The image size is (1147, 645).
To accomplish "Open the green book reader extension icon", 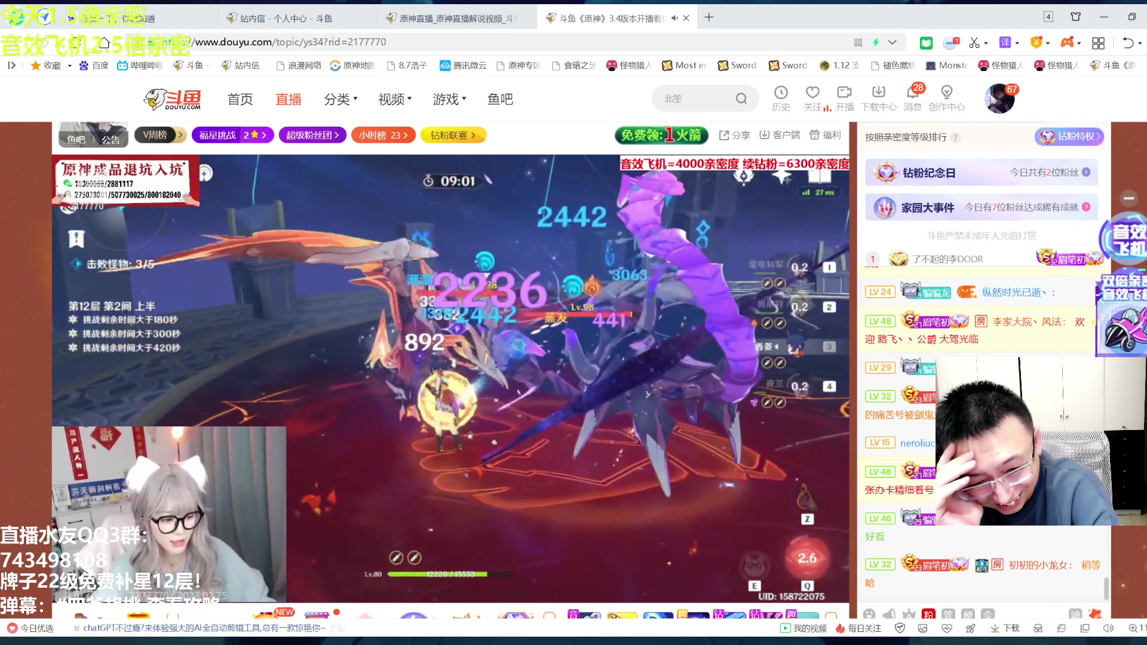I will pyautogui.click(x=926, y=42).
